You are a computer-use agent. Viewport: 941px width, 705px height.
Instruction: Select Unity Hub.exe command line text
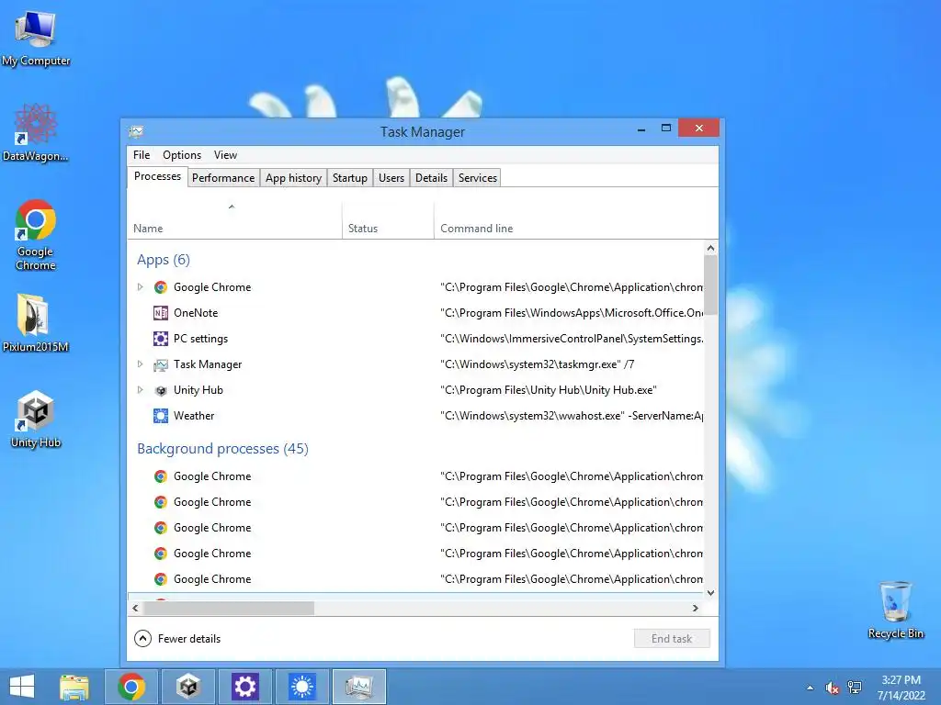pyautogui.click(x=549, y=389)
